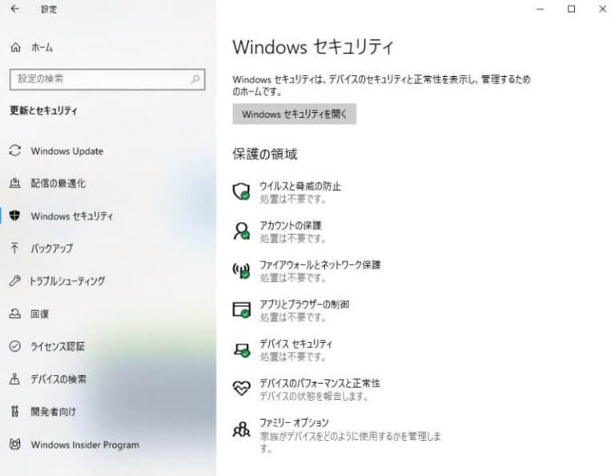This screenshot has height=476, width=615.
Task: Click デバイスの状態を報告します description text
Action: pyautogui.click(x=314, y=396)
